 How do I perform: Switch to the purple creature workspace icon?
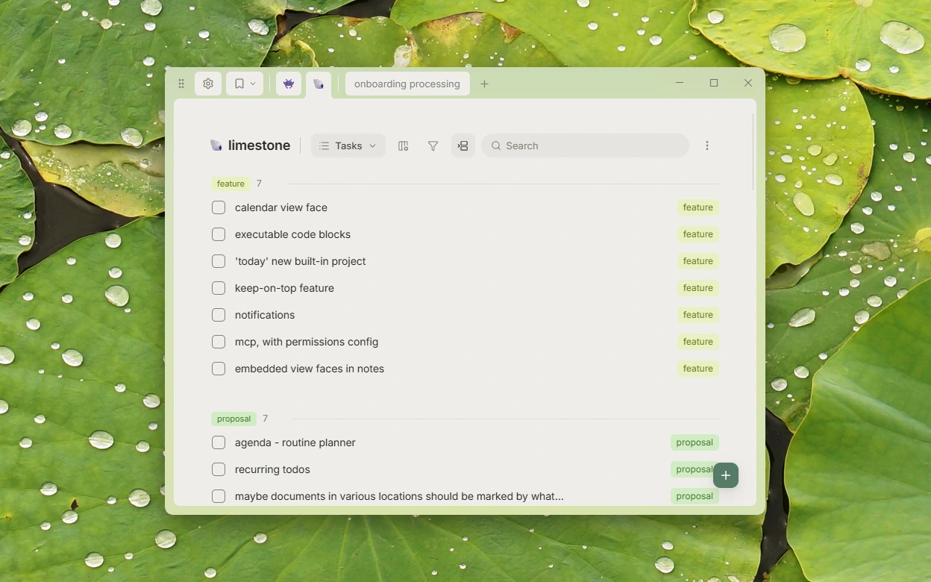[x=289, y=84]
